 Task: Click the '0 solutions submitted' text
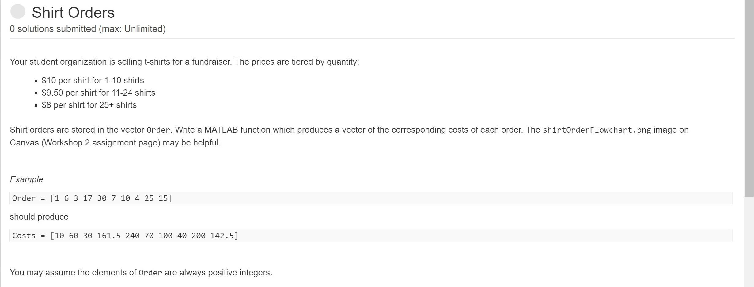coord(53,29)
